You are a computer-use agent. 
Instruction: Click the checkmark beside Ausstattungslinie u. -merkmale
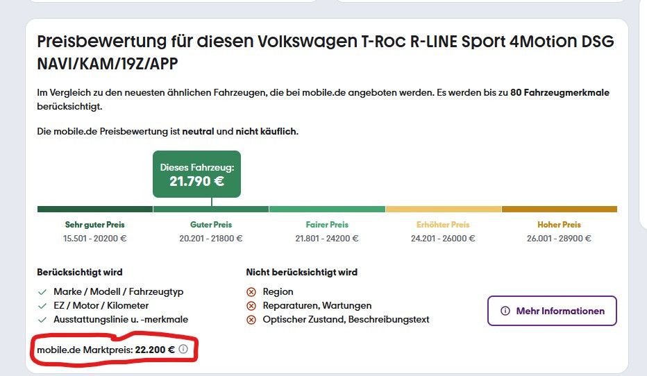pyautogui.click(x=42, y=320)
